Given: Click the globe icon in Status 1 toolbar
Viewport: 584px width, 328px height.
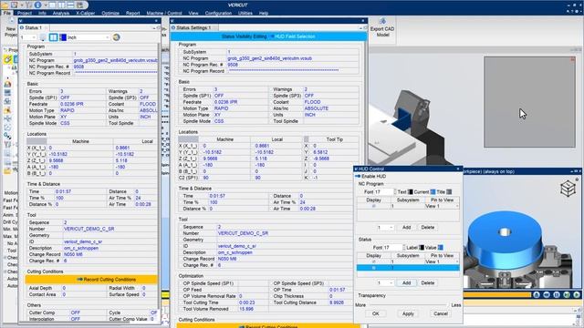Looking at the screenshot, I should (116, 37).
